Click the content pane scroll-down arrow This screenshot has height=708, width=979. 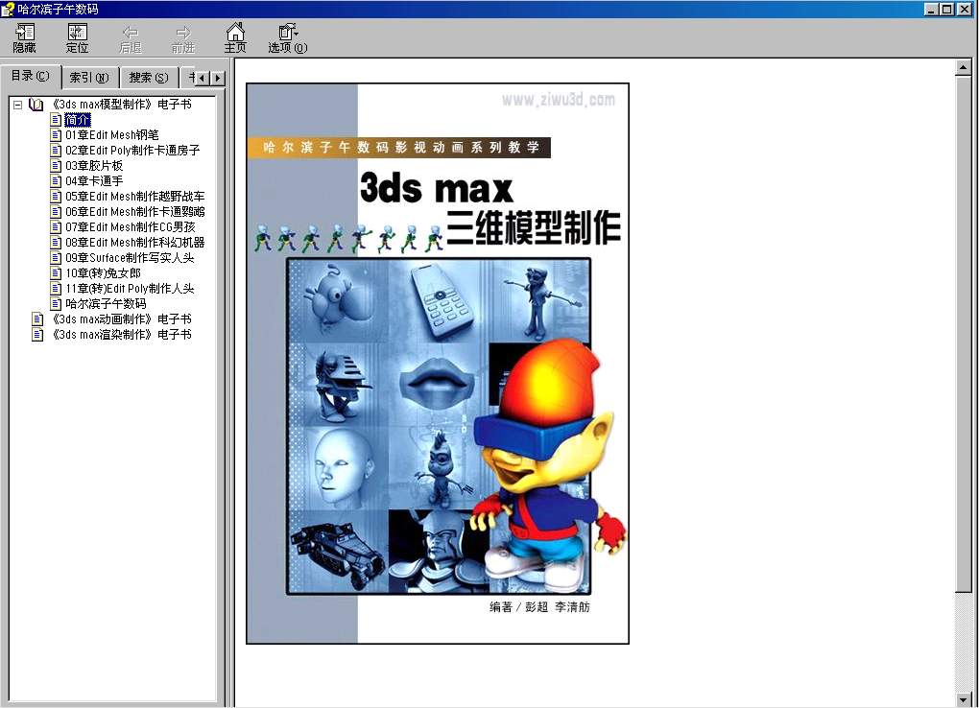[963, 699]
